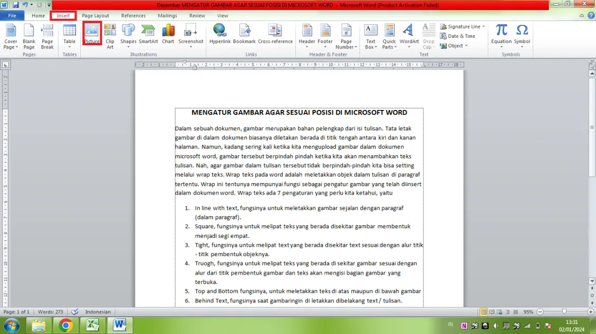Open the Footer options
Image resolution: width=596 pixels, height=334 pixels.
pos(325,36)
